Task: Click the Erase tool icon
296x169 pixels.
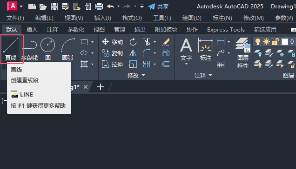Action: tap(166, 42)
